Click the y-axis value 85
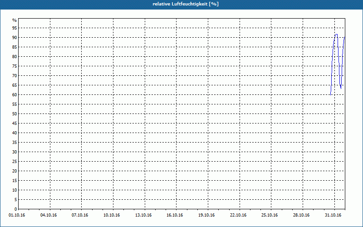This screenshot has height=227, width=363. pos(15,47)
